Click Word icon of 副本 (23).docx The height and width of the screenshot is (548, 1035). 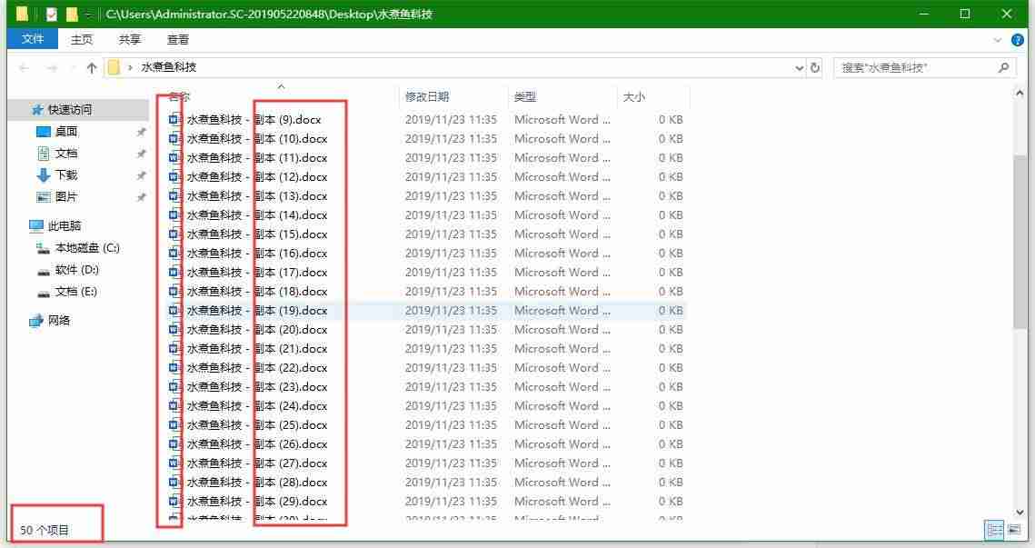(x=174, y=387)
